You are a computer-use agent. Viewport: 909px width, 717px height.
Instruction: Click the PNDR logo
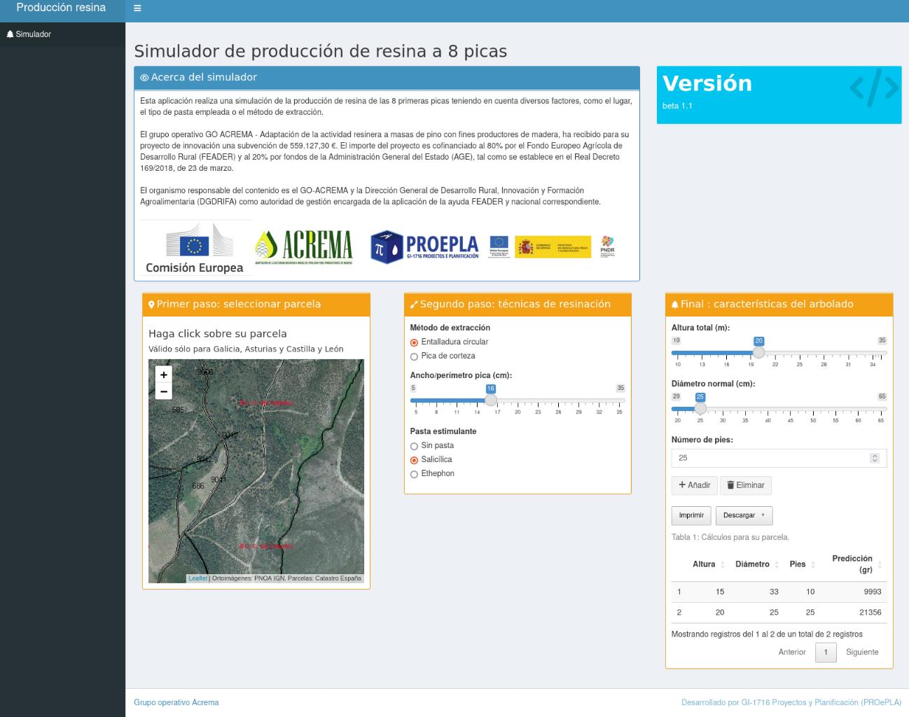click(607, 246)
